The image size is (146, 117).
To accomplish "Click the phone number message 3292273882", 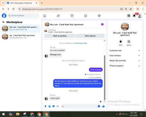I will [55, 98].
